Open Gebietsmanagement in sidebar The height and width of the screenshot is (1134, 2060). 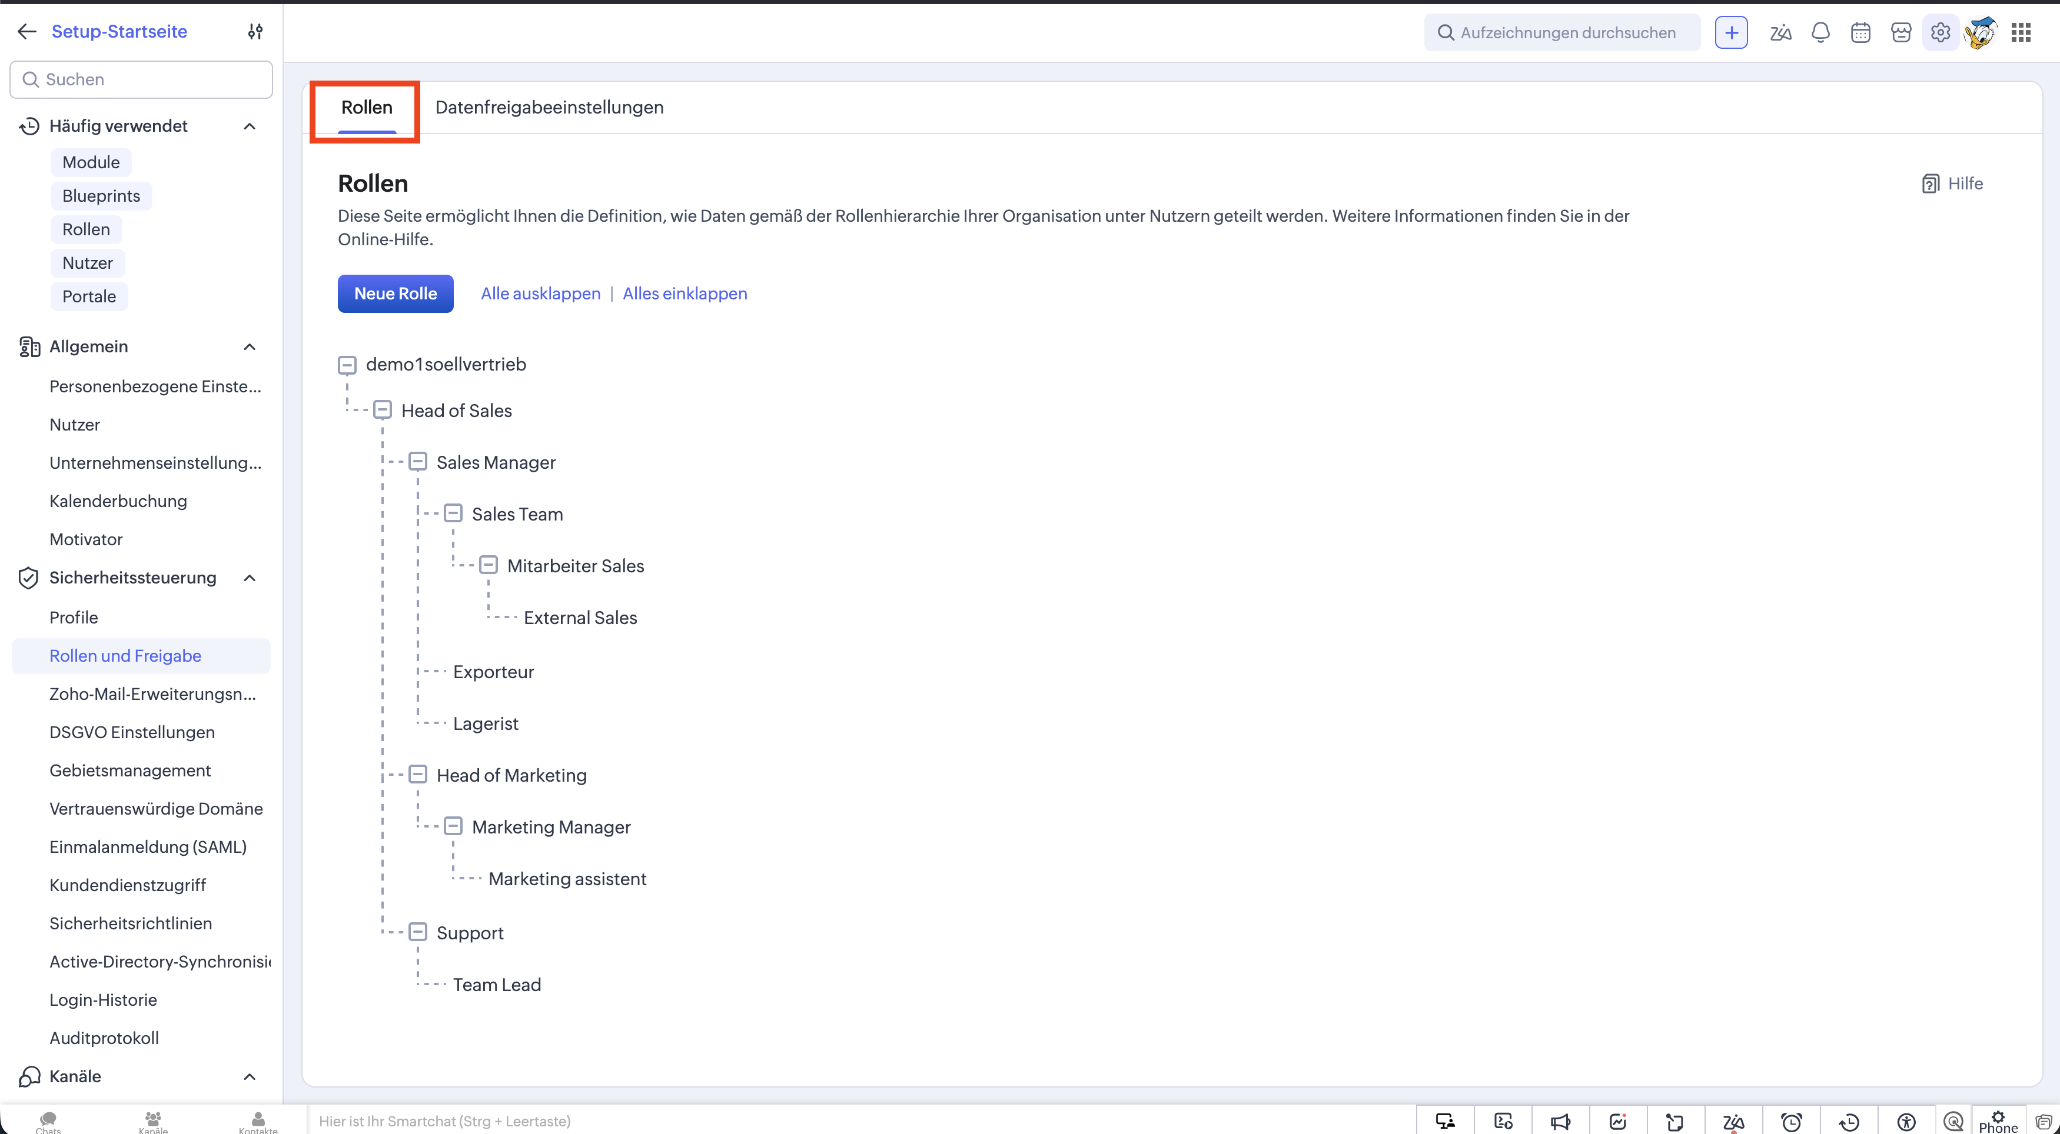coord(129,771)
